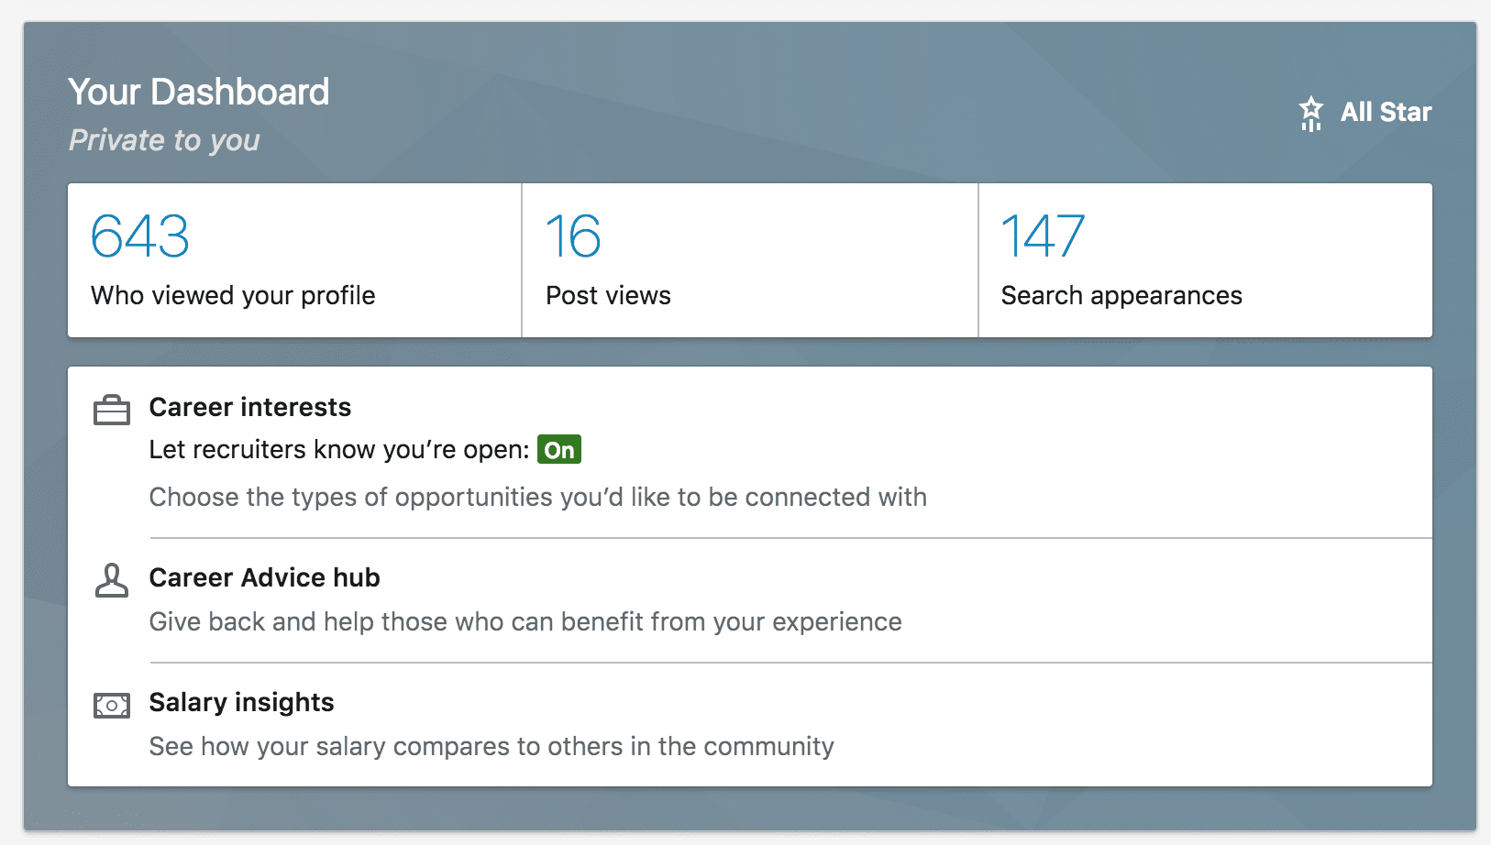
Task: Click 'See how your salary compares' link
Action: tap(491, 746)
